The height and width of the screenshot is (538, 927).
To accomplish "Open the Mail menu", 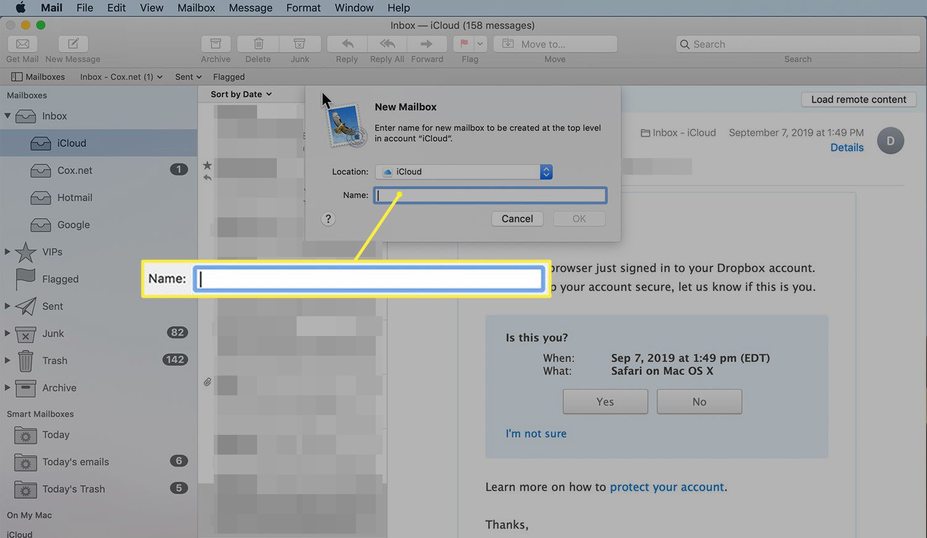I will coord(51,7).
